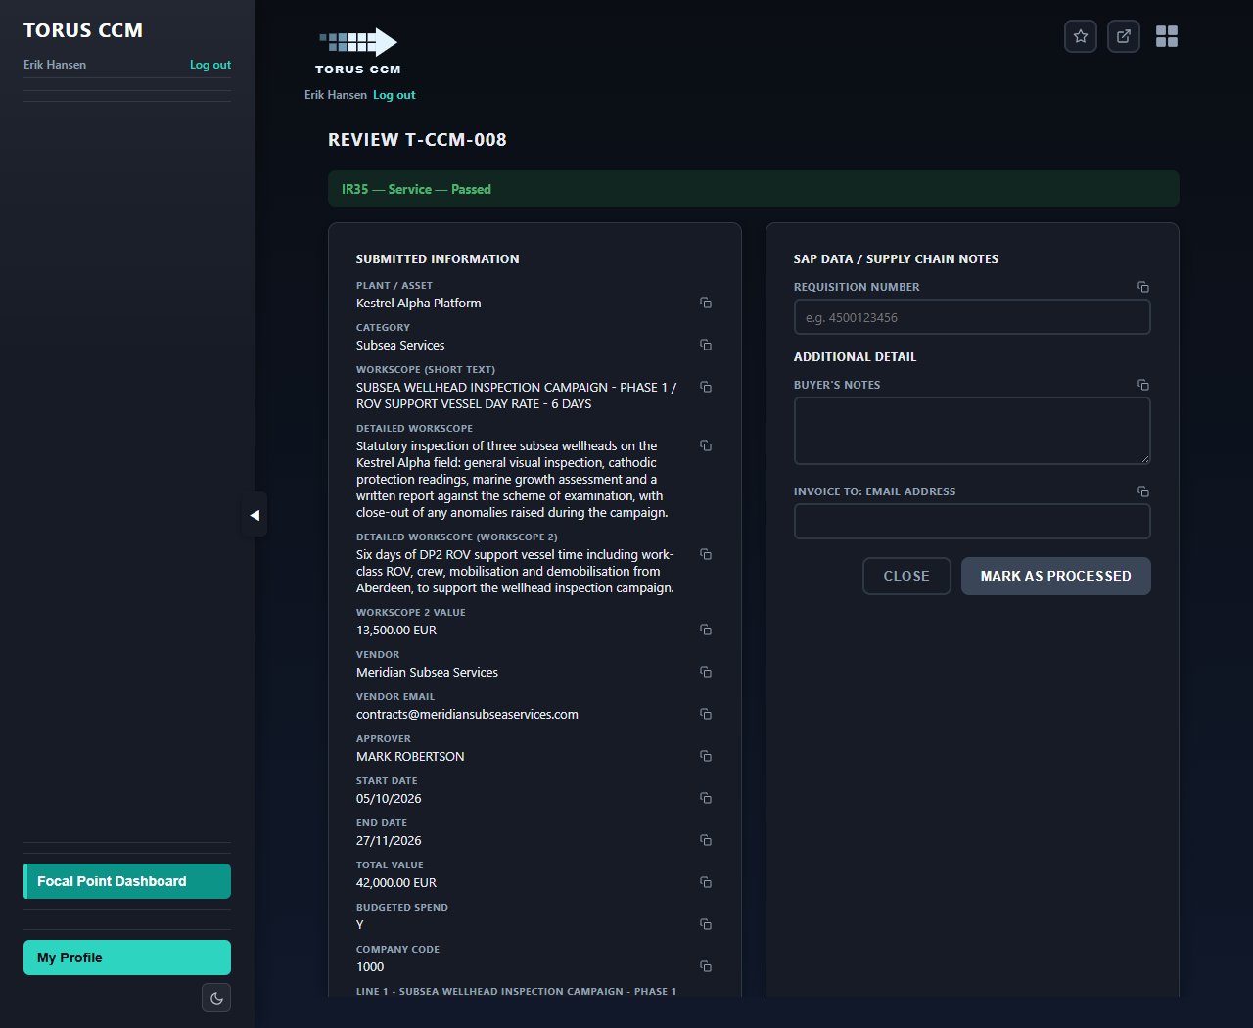
Task: Click the Kestrel Alpha Platform text
Action: pos(419,303)
